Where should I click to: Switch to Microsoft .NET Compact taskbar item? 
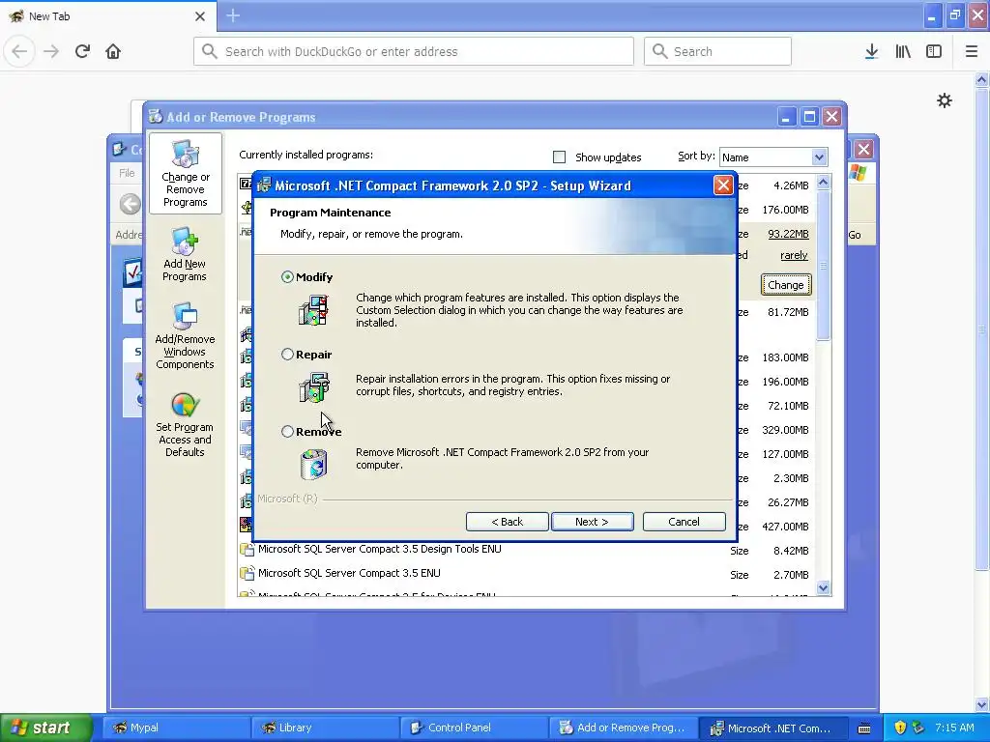pos(772,728)
